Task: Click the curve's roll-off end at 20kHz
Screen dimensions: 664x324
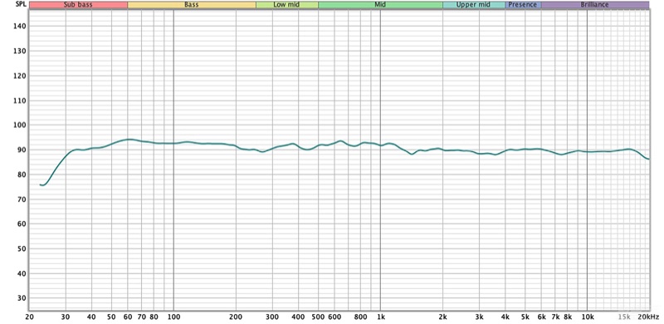Action: pos(648,159)
